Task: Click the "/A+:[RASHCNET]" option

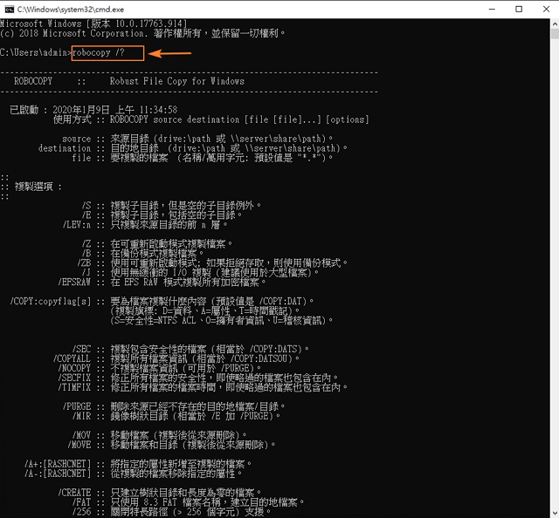Action: pos(58,464)
